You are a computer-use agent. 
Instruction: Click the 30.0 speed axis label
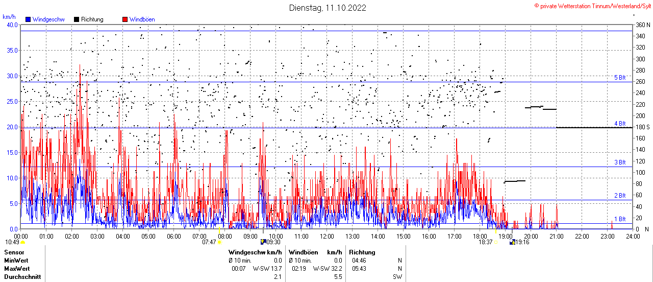click(12, 76)
